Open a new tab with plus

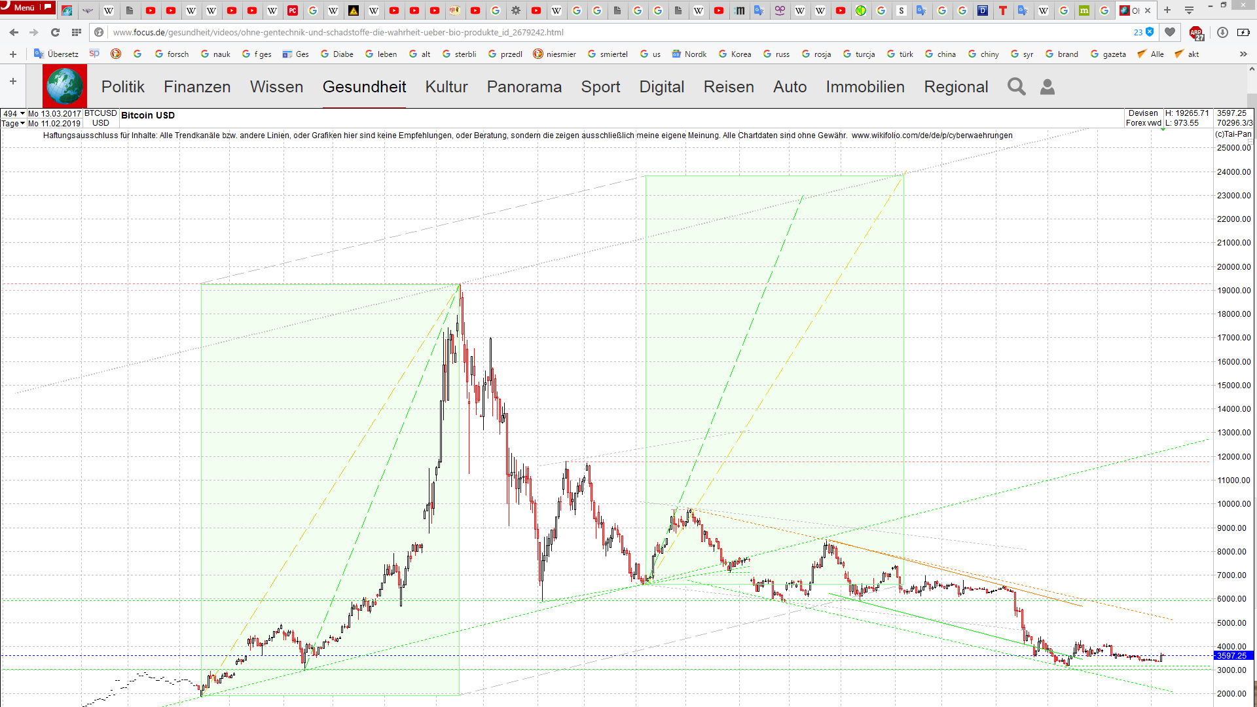click(x=1167, y=10)
